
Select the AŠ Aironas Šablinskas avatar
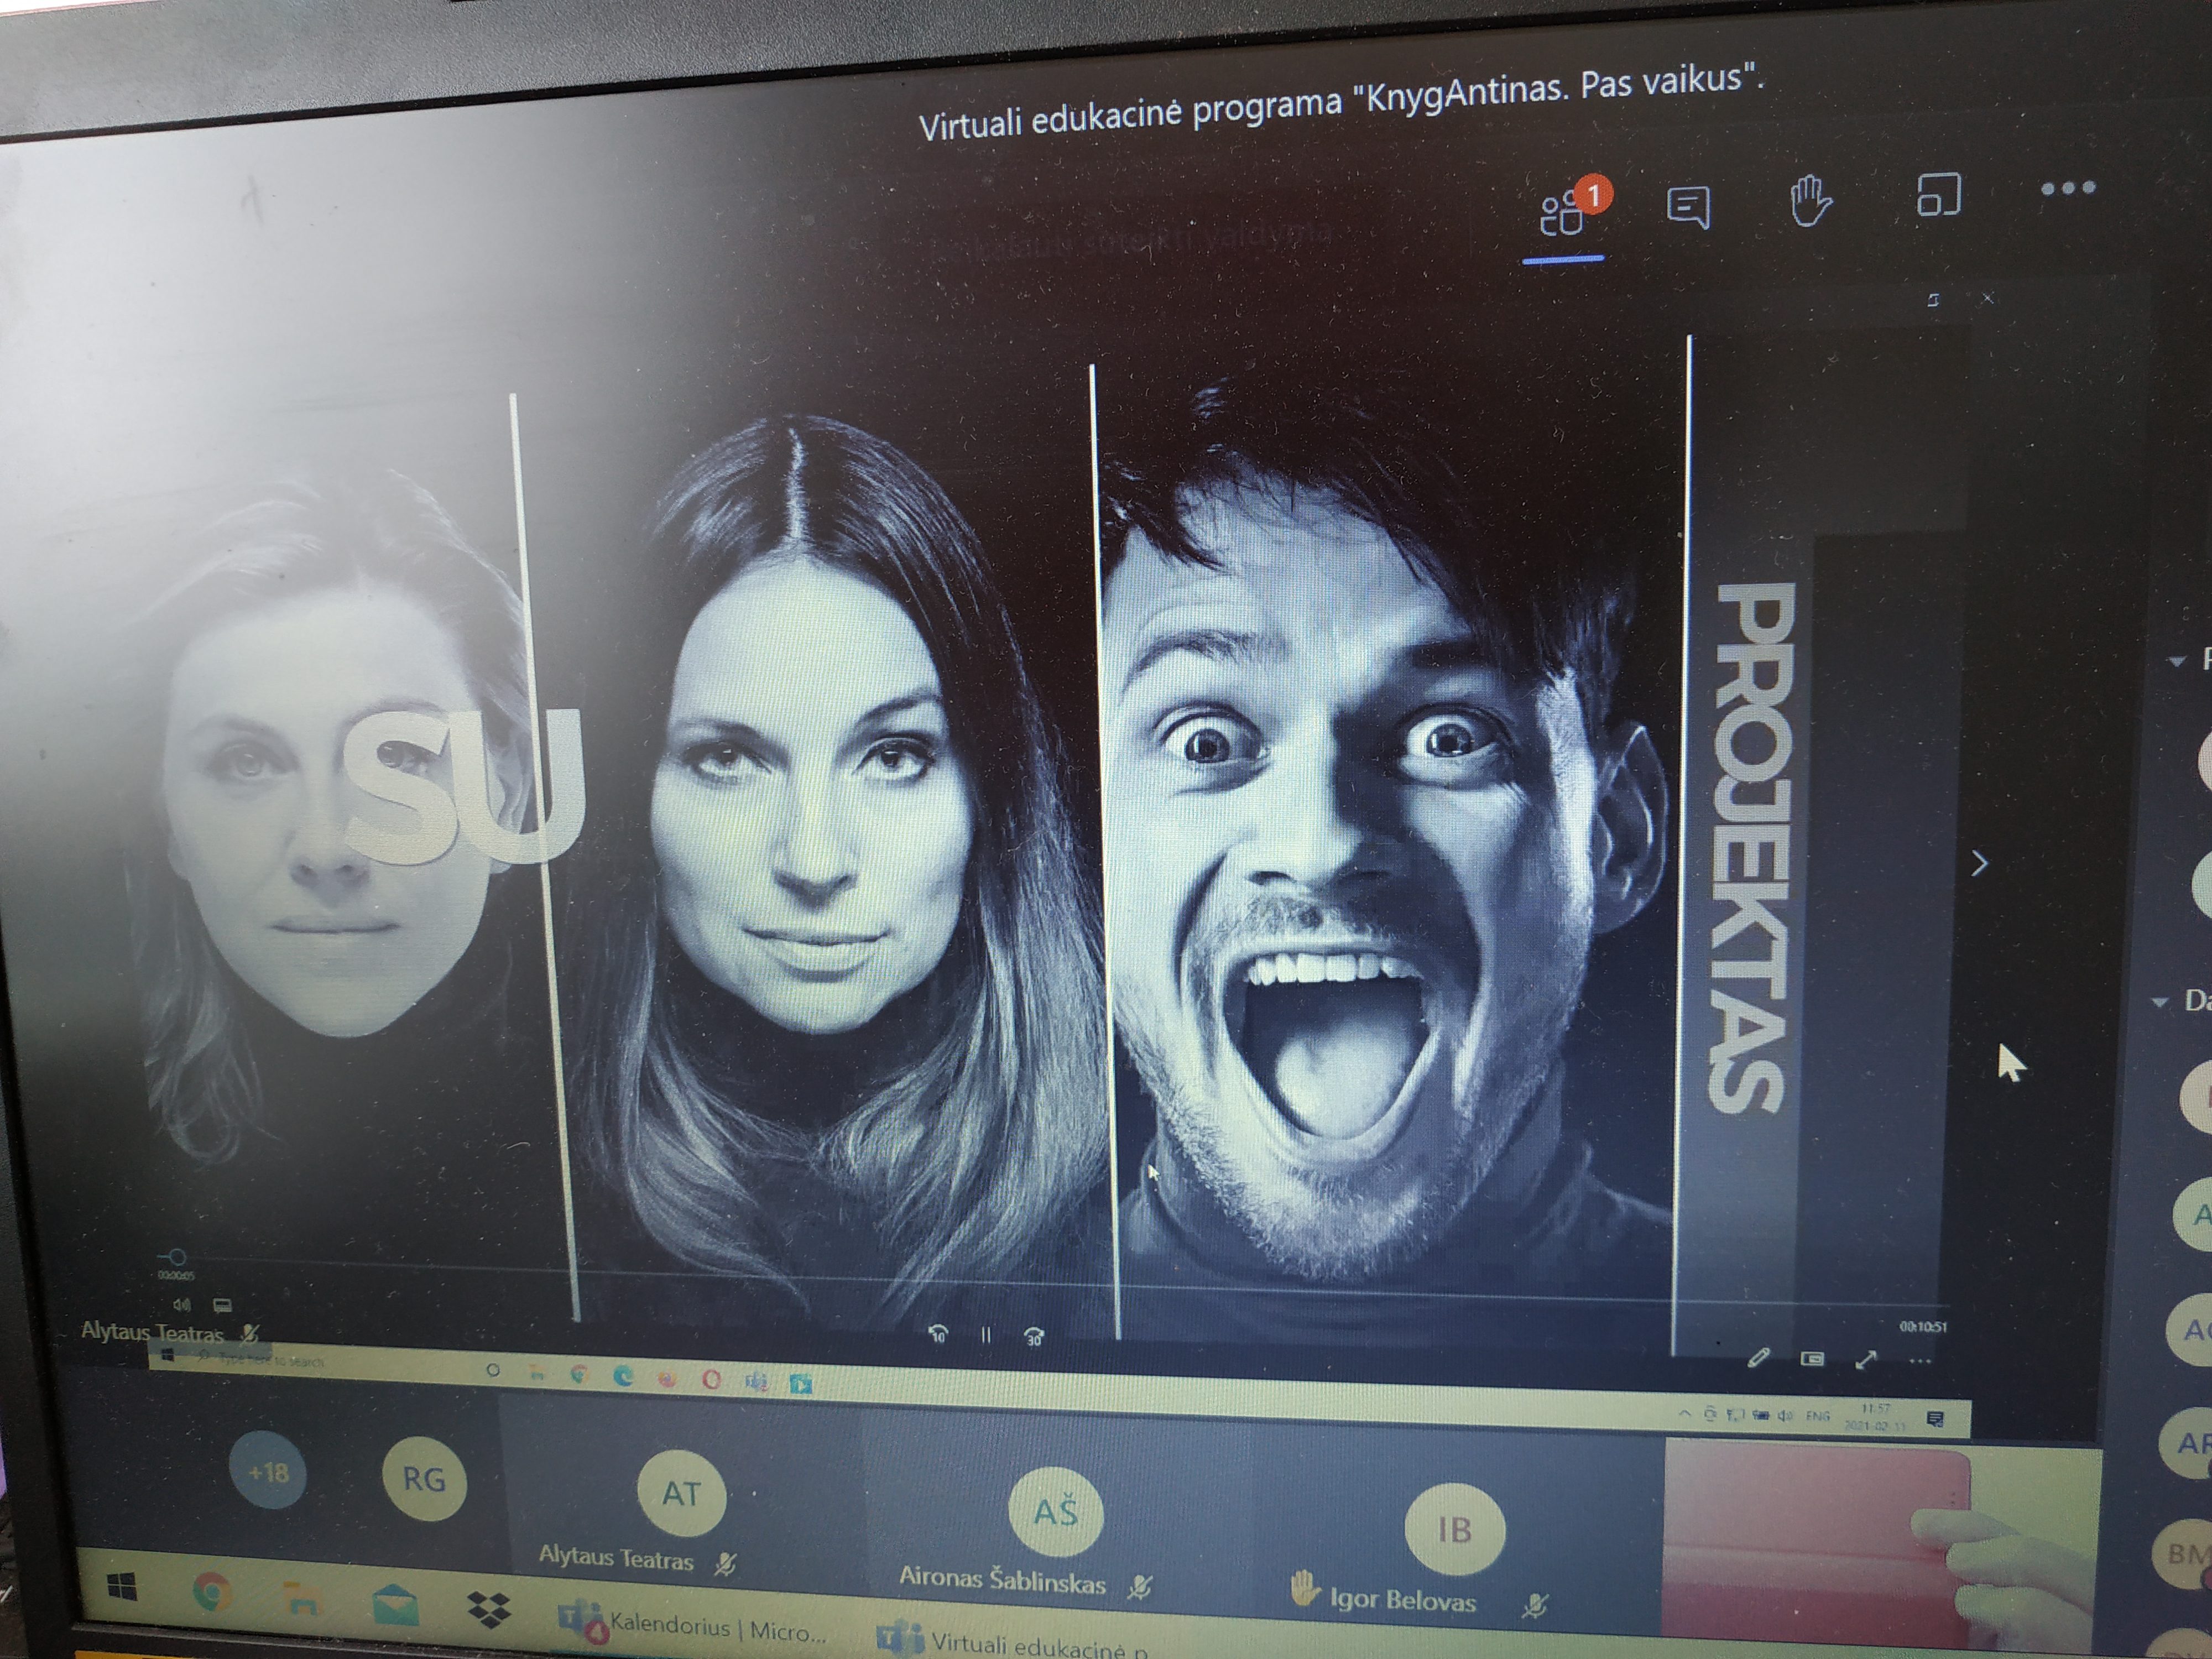click(x=1056, y=1512)
